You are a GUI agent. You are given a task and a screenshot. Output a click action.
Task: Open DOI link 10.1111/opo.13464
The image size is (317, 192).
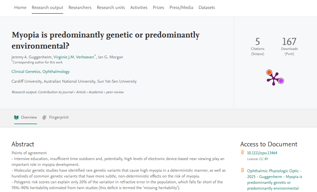(262, 153)
